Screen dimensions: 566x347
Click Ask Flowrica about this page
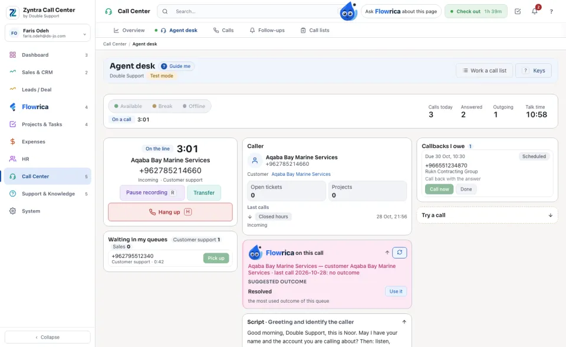pyautogui.click(x=401, y=11)
